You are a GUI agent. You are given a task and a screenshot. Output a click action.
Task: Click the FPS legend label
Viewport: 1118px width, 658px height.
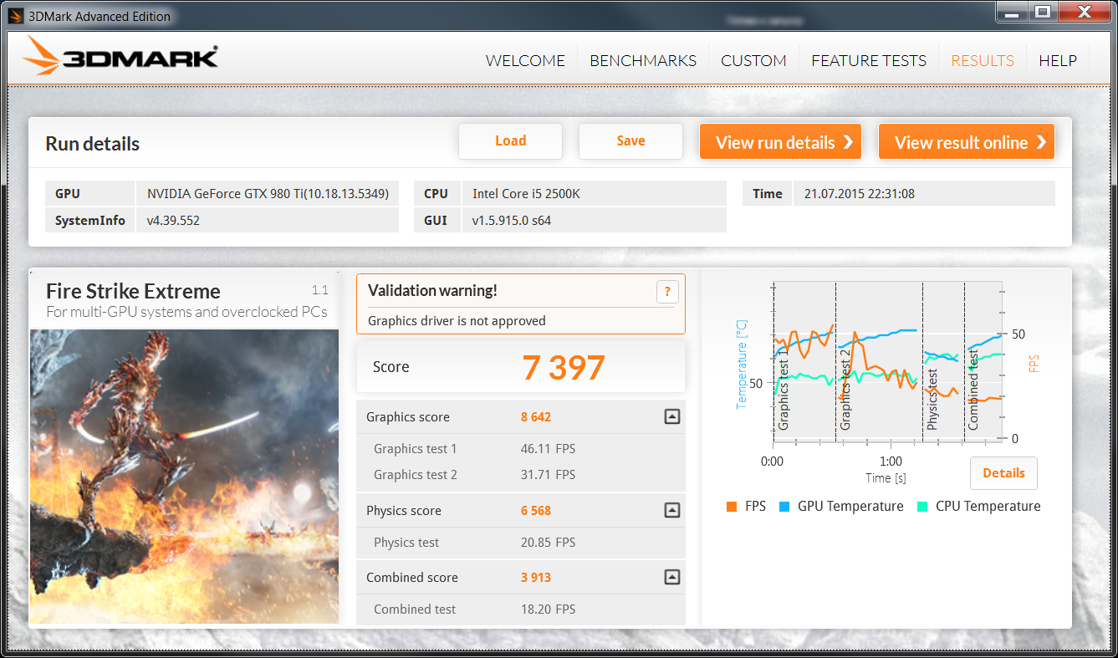(756, 506)
